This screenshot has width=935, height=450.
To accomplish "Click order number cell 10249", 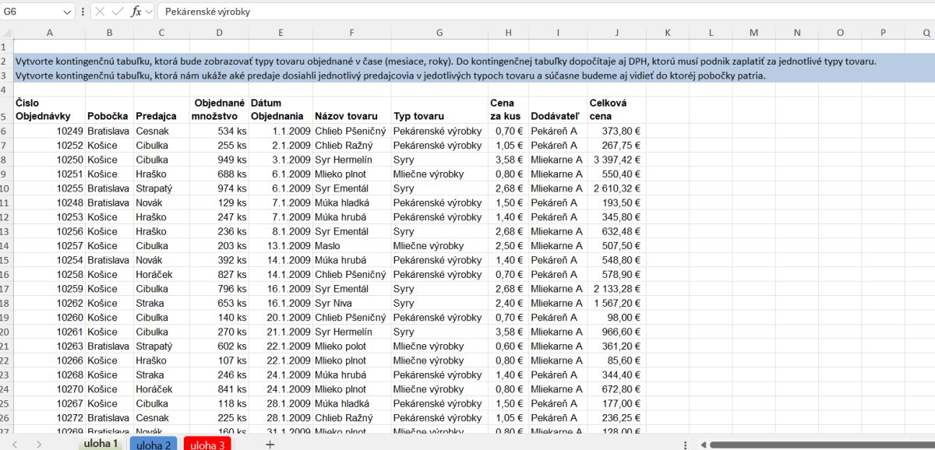I will [x=49, y=131].
